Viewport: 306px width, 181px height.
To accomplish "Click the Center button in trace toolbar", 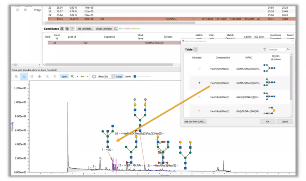I will 119,77.
